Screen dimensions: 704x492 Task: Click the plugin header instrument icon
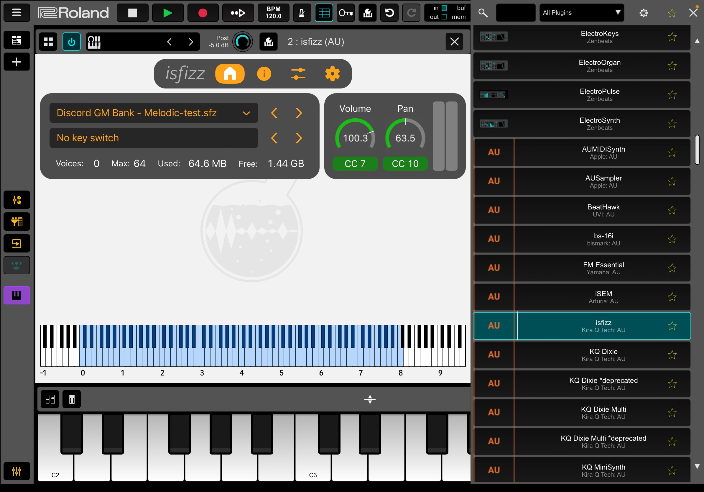click(x=269, y=41)
